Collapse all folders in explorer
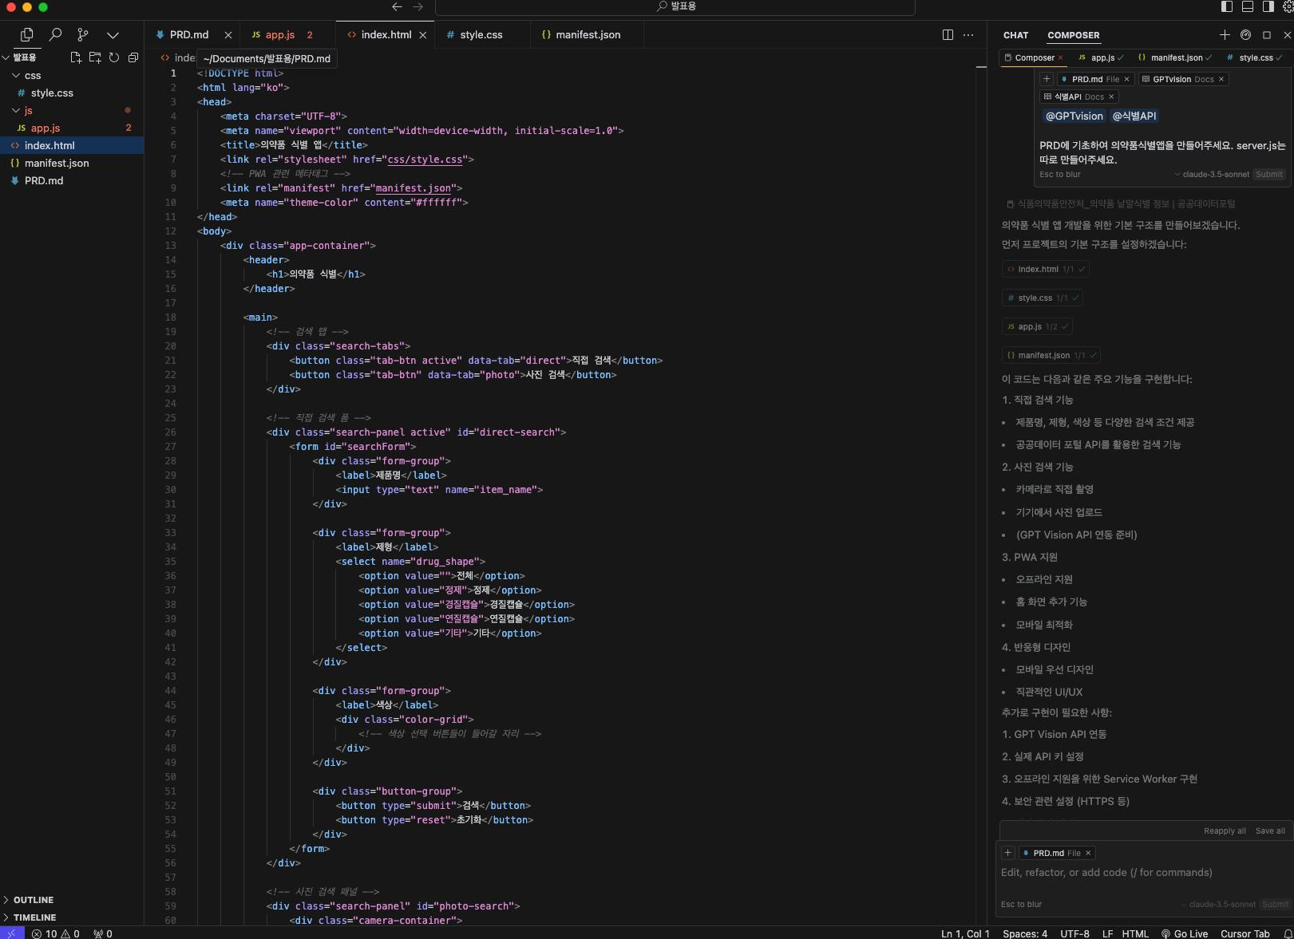1294x939 pixels. (133, 57)
